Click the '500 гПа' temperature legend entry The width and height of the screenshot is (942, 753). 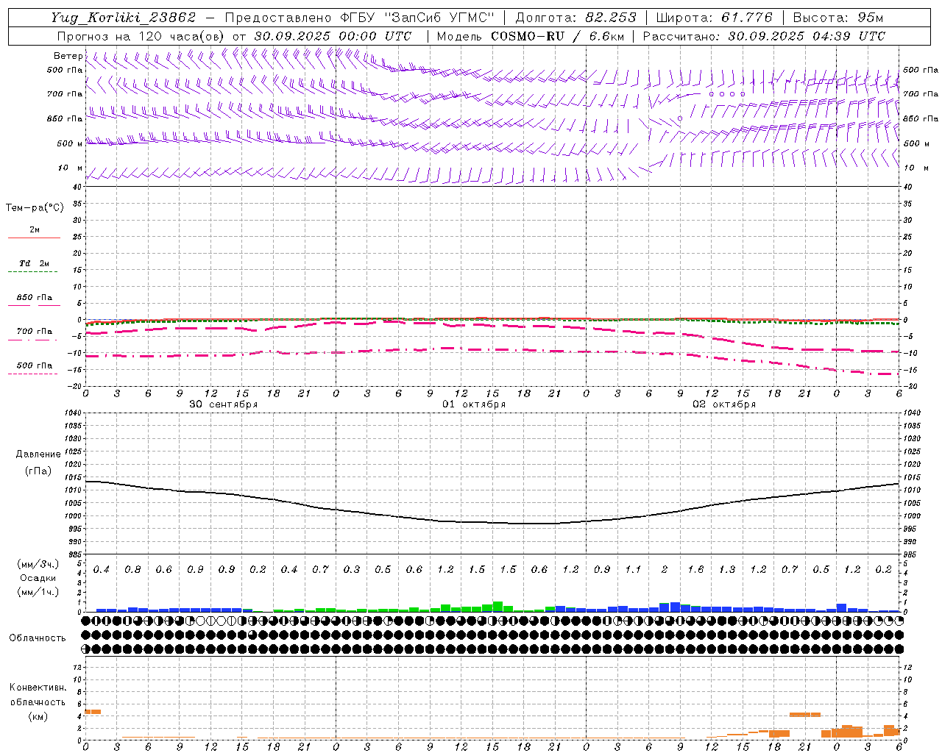point(34,365)
